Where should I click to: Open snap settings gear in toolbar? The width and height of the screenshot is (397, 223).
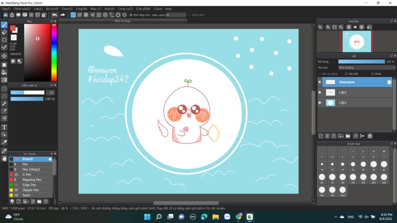tap(124, 15)
